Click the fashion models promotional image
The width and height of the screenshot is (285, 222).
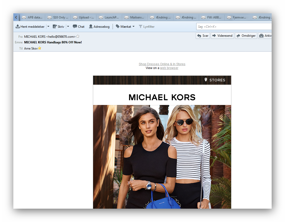162,157
